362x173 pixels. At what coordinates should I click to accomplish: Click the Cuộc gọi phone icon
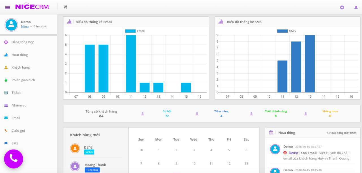(x=6, y=131)
